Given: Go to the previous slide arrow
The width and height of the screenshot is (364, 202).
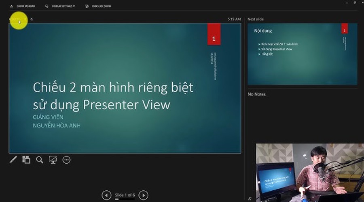Looking at the screenshot, I should click(106, 196).
